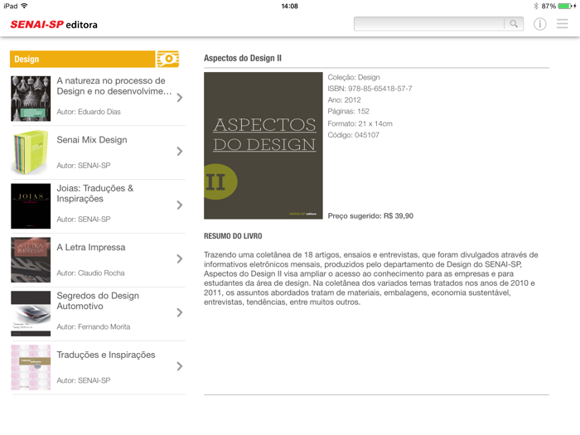The width and height of the screenshot is (580, 435).
Task: Click the 'Páginas: 152' line
Action: pos(349,111)
